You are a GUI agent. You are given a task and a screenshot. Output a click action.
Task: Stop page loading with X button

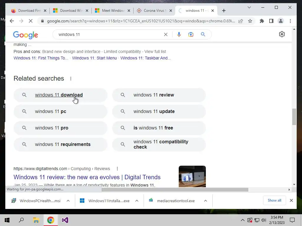(31, 21)
